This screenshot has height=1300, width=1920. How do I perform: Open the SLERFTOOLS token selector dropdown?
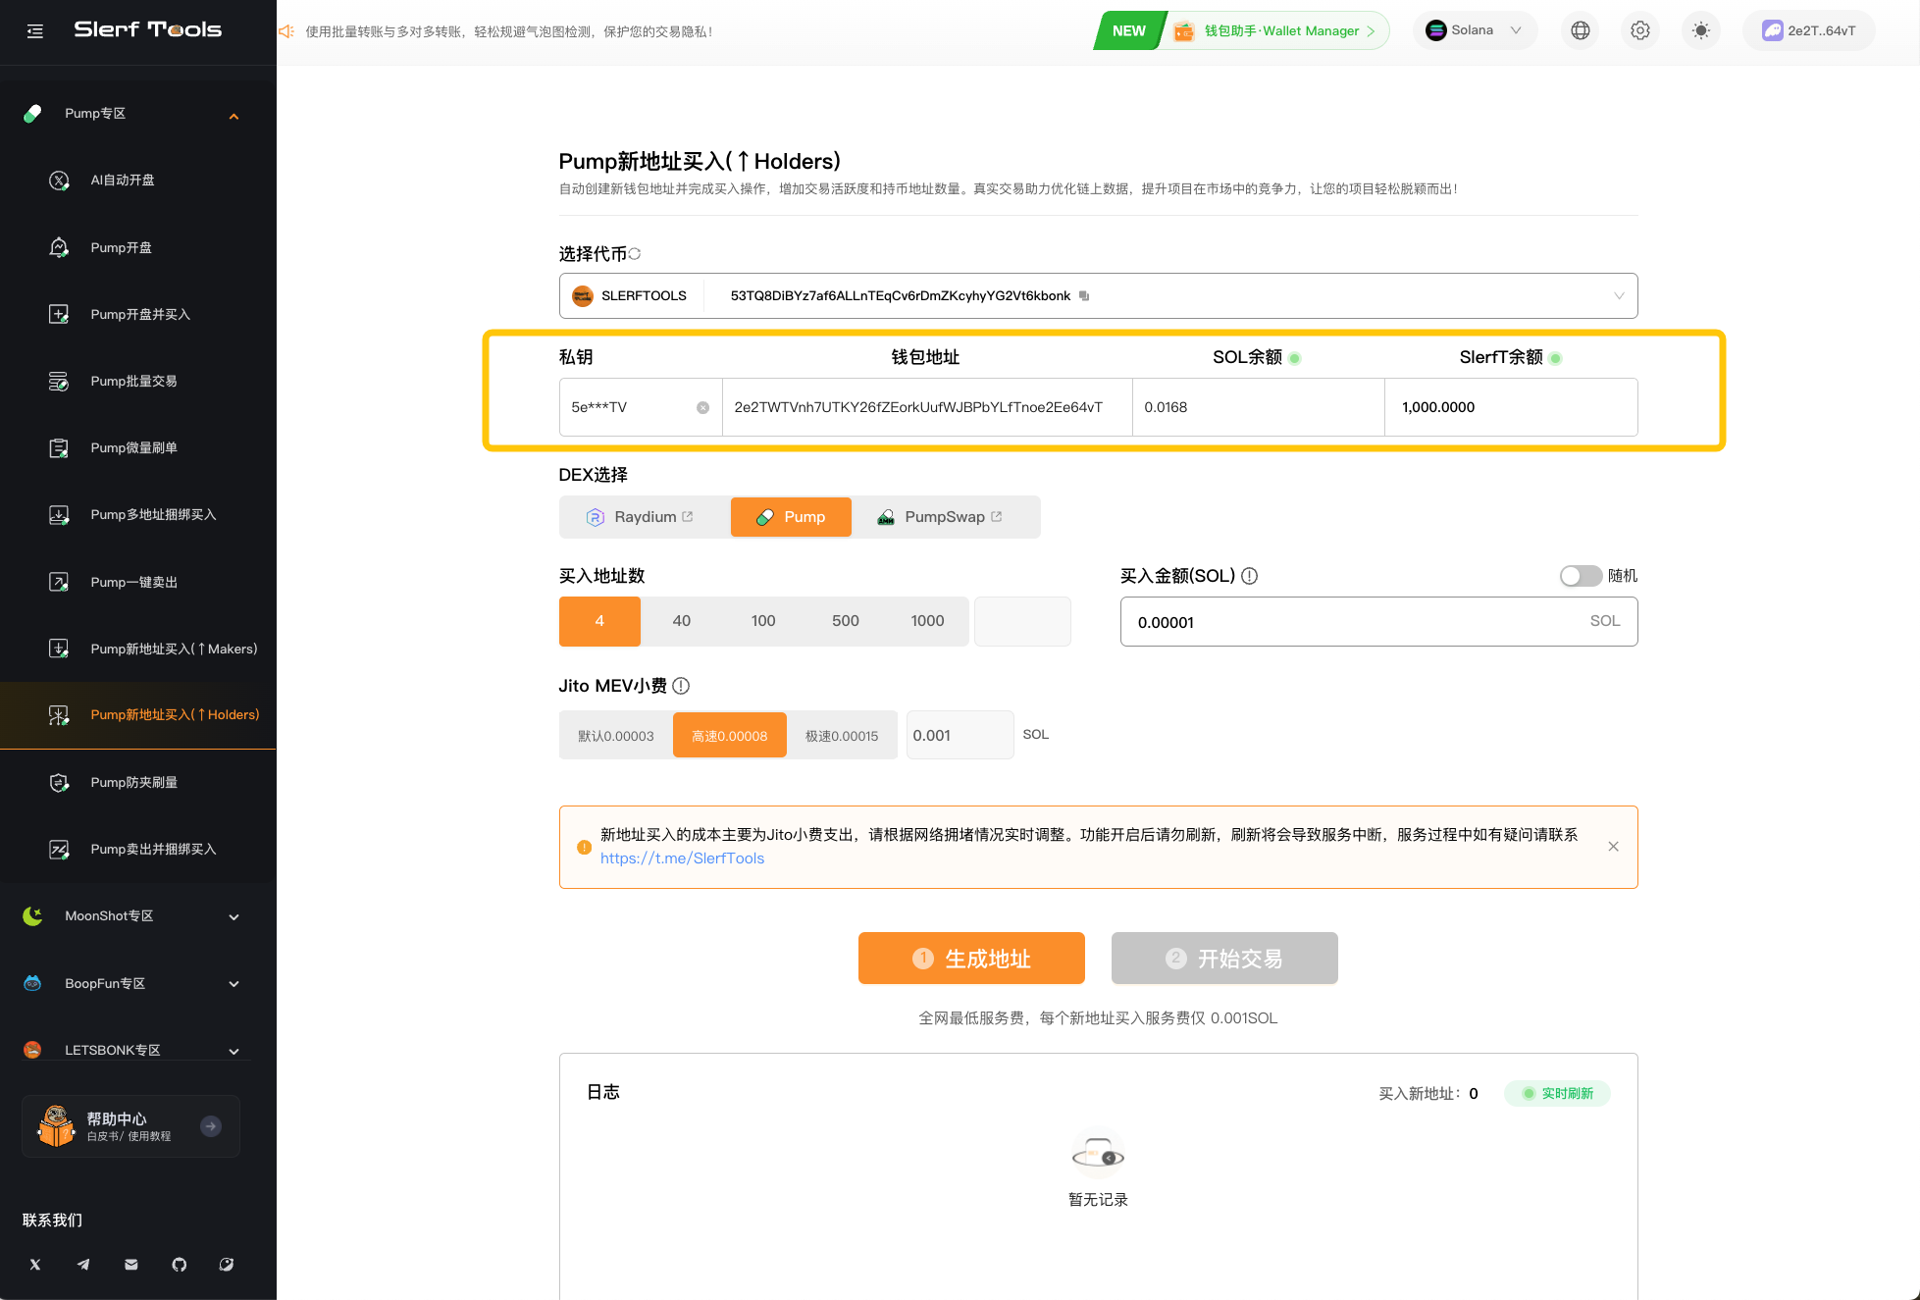click(1098, 296)
